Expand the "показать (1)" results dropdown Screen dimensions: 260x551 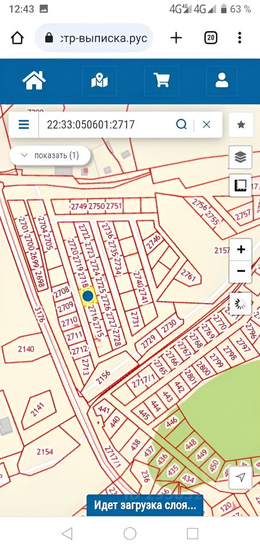(x=50, y=156)
